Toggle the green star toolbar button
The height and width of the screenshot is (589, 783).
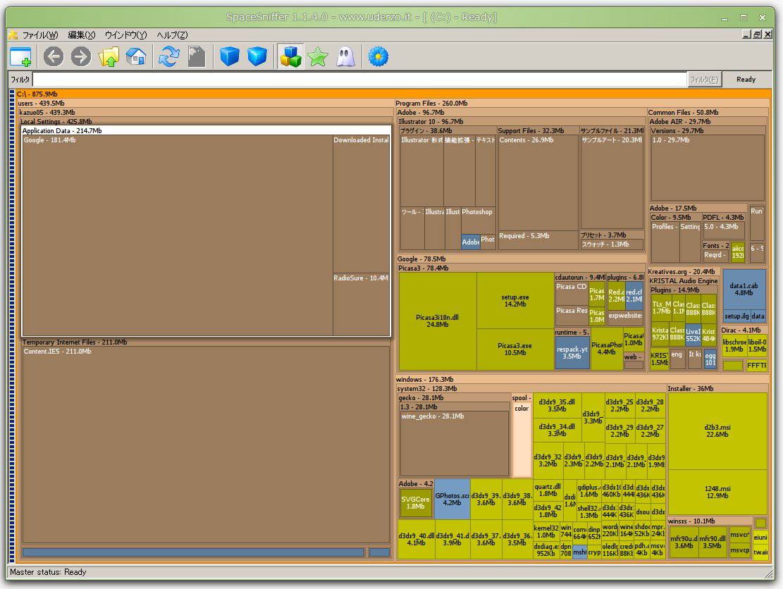tap(318, 56)
